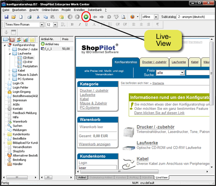This screenshot has height=186, width=216.
Task: Click the PC-Systeme category link
Action: pyautogui.click(x=90, y=108)
